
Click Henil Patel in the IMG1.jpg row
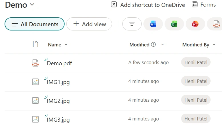196,81
